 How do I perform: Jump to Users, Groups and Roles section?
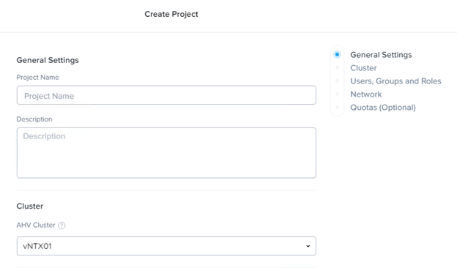tap(395, 81)
